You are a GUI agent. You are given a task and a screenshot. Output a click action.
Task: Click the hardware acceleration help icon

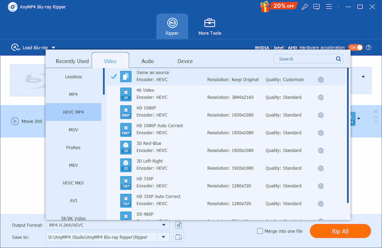tap(369, 48)
